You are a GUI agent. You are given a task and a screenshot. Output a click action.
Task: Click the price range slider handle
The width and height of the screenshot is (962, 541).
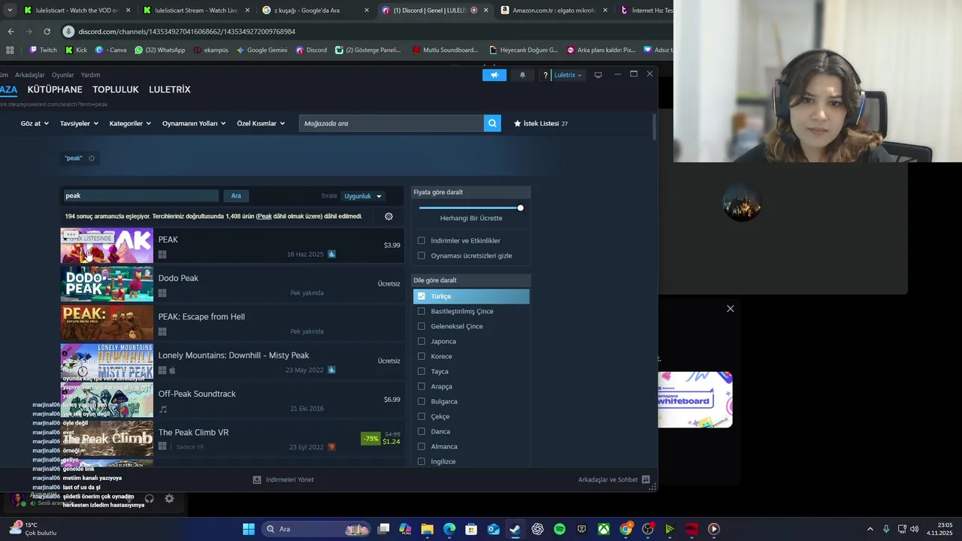[x=520, y=207]
